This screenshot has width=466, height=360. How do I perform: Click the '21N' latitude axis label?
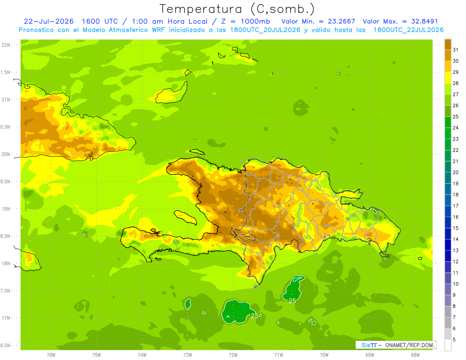click(6, 99)
